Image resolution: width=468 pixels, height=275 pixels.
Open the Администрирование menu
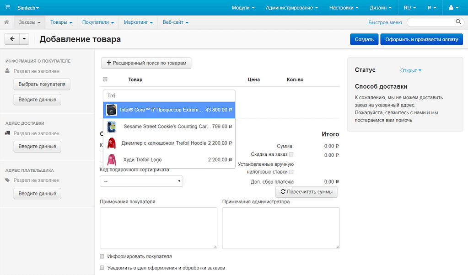click(292, 8)
